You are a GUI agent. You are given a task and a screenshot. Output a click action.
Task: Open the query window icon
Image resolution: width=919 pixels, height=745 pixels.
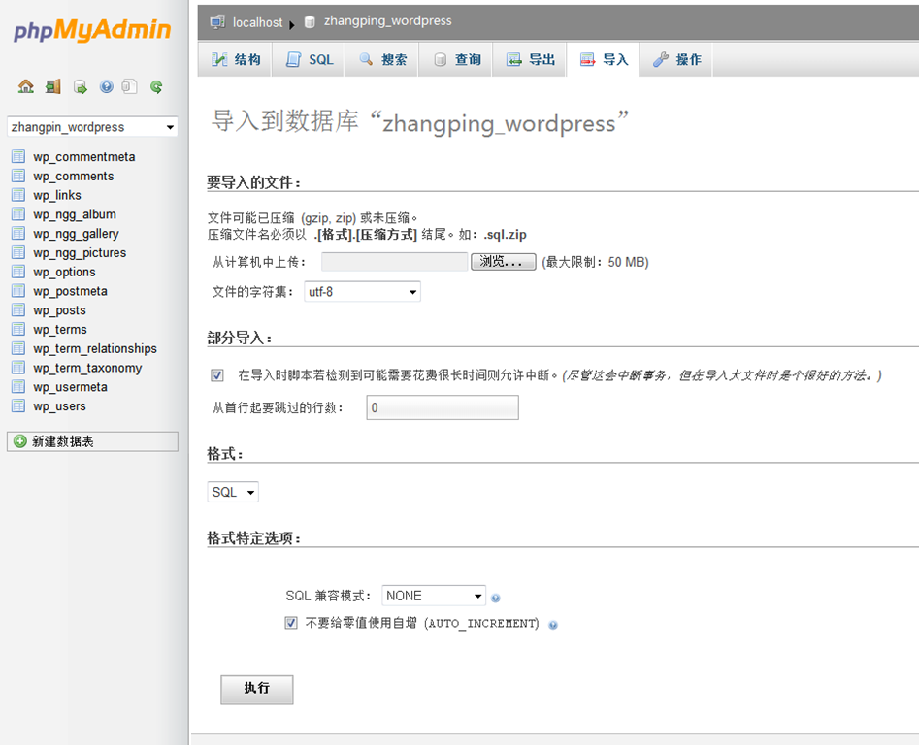[x=81, y=87]
